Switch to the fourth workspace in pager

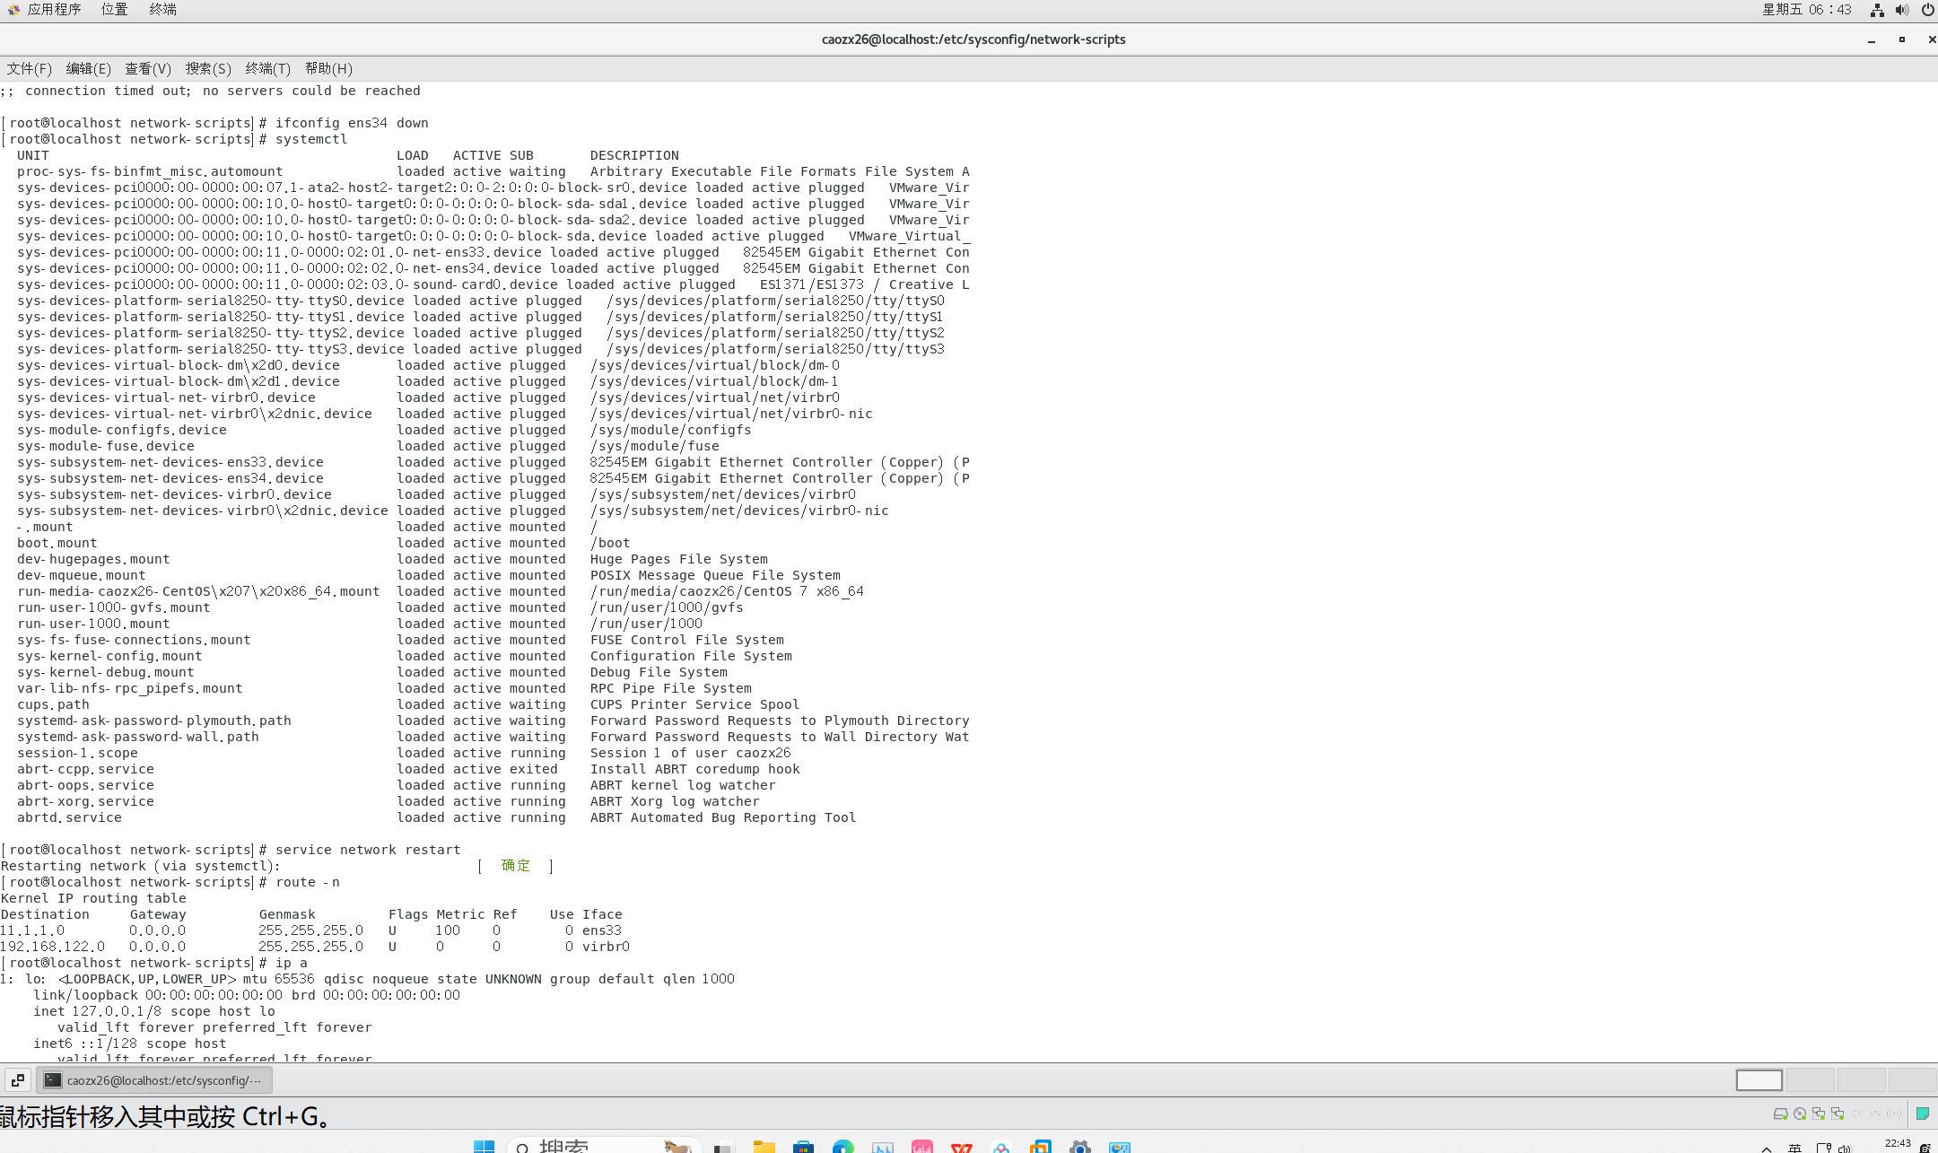tap(1911, 1080)
